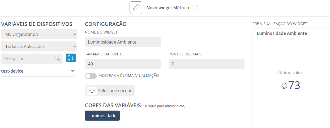Click the Nome do Widget input field

pyautogui.click(x=123, y=42)
